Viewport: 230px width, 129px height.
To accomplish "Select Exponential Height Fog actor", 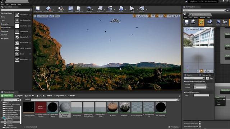I will pyautogui.click(x=23, y=32).
